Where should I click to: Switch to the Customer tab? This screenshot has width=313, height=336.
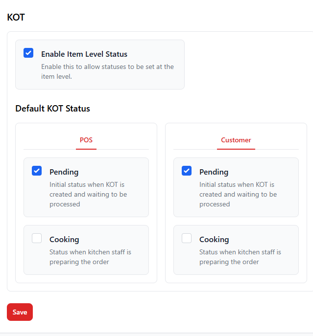click(x=236, y=140)
